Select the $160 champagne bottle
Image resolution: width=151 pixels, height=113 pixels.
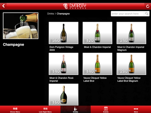point(63,95)
